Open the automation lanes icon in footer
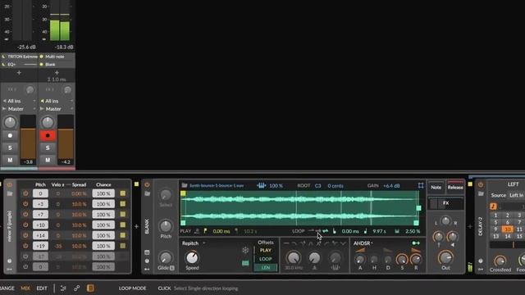525x295 pixels. (63, 288)
